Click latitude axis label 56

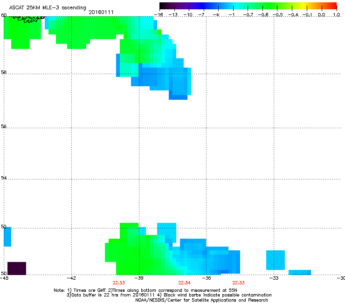pos(4,126)
